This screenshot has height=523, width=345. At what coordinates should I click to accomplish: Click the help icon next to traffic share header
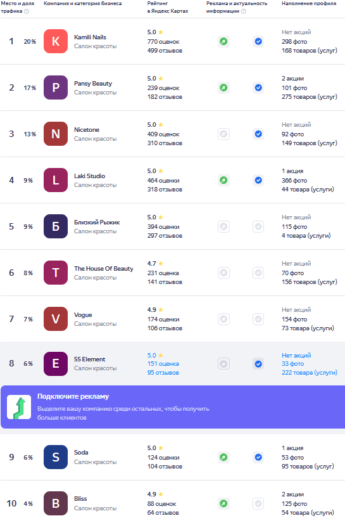(x=27, y=11)
